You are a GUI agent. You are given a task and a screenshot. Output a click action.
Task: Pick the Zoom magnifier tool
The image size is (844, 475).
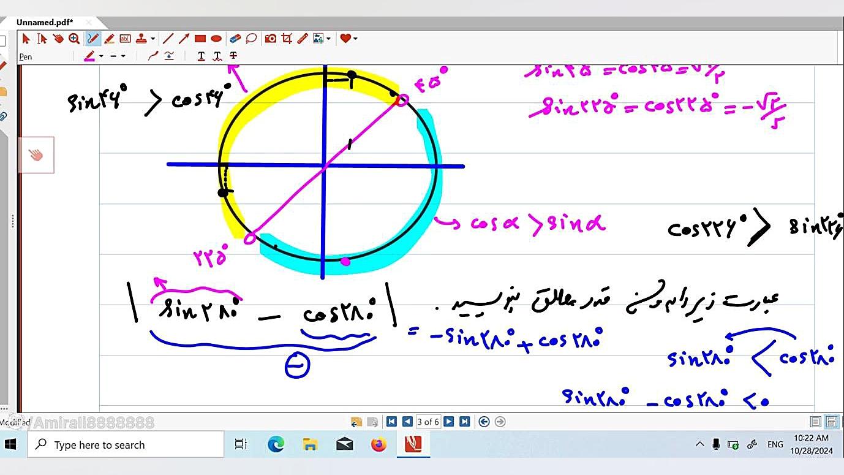pyautogui.click(x=74, y=39)
